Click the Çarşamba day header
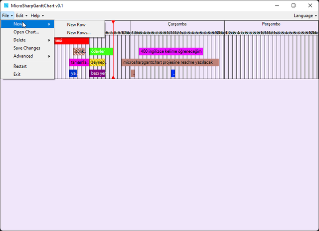 click(177, 24)
